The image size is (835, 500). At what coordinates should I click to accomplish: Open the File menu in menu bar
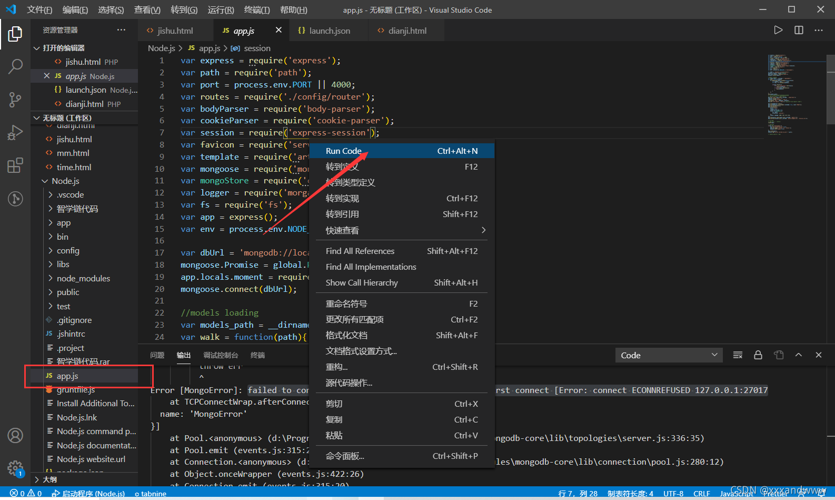39,9
